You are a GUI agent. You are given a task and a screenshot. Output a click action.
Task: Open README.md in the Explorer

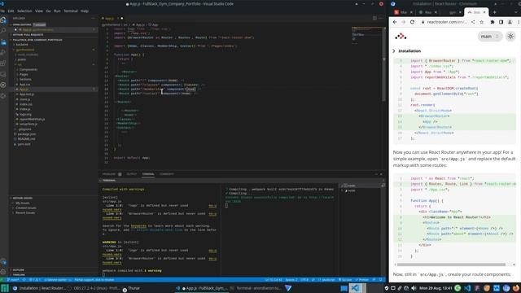(26, 139)
